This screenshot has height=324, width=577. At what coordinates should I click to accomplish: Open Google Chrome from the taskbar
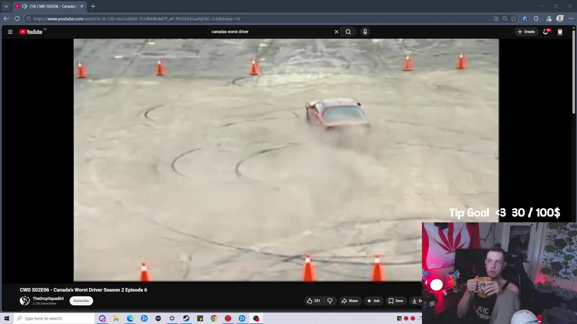pos(214,318)
